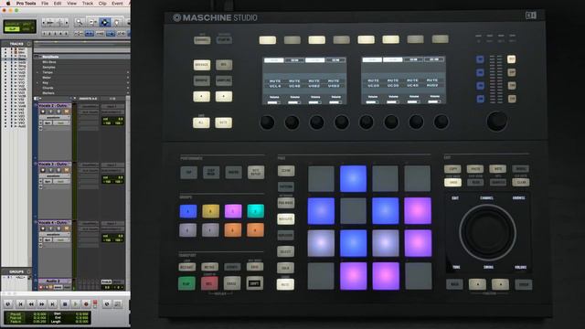The height and width of the screenshot is (329, 585).
Task: Click the volume field on Vocals 2 - Outro
Action: 112,119
